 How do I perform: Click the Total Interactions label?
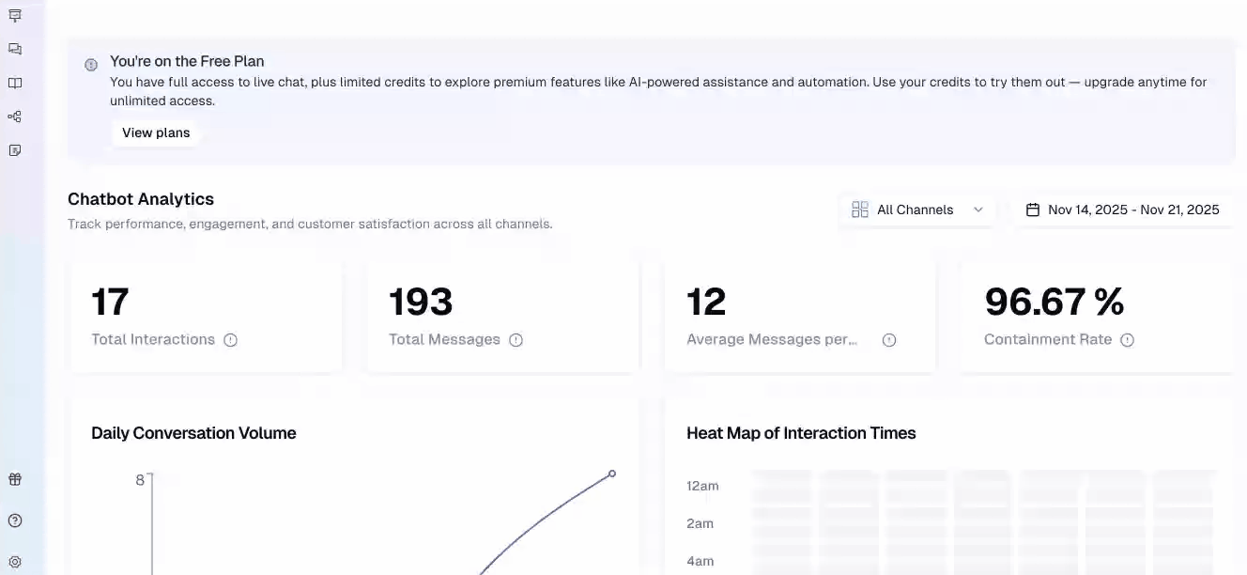click(153, 339)
